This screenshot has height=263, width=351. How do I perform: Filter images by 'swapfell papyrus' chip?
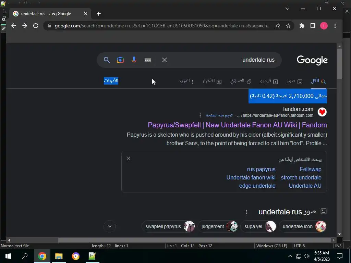tap(168, 226)
